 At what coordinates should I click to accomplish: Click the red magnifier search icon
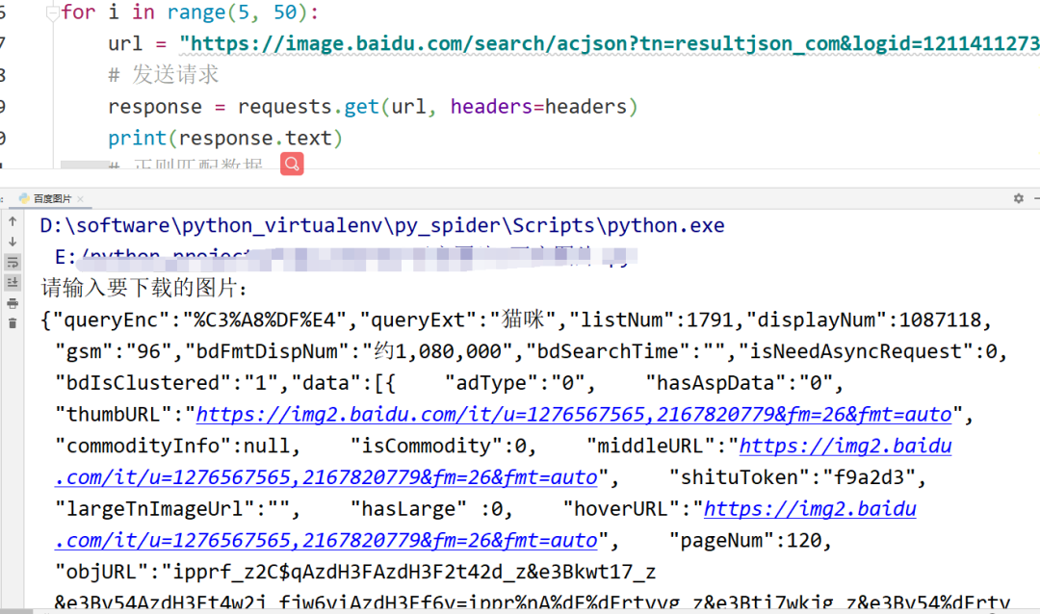[x=292, y=164]
